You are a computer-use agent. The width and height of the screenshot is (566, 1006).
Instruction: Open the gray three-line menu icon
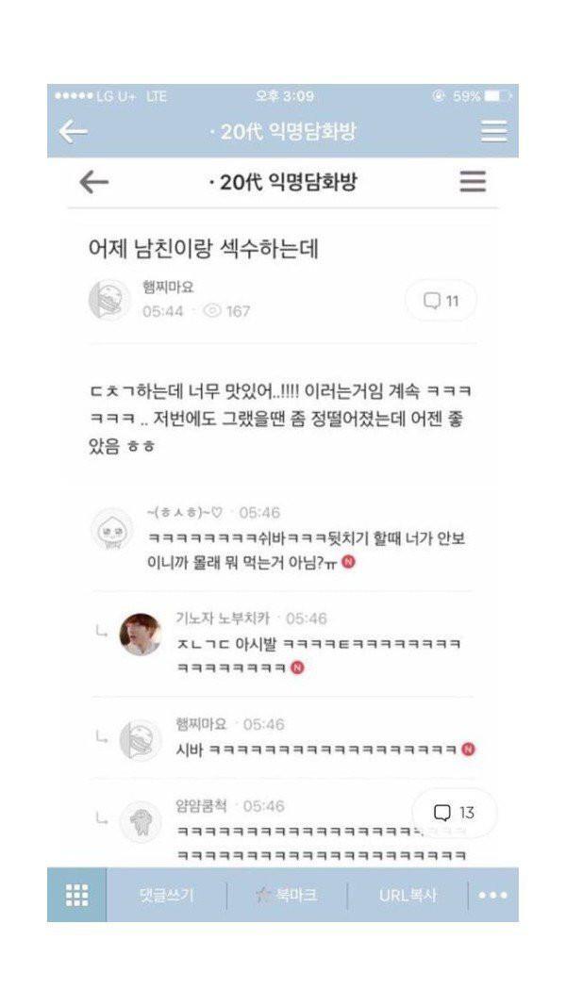click(473, 181)
